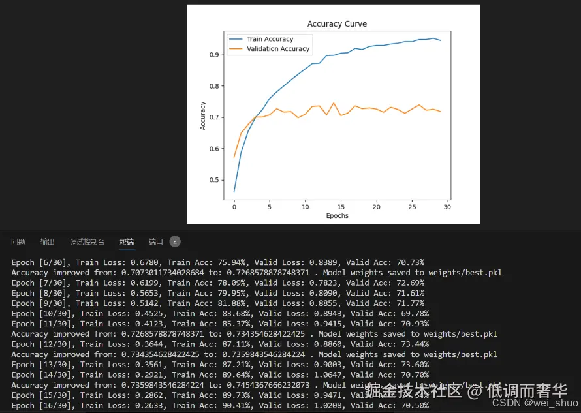Screen dimensions: 581x413
Task: Open the 调试控制台 tab
Action: 87,242
